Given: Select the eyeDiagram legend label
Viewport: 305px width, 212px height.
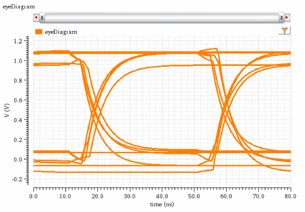Looking at the screenshot, I should pyautogui.click(x=61, y=32).
